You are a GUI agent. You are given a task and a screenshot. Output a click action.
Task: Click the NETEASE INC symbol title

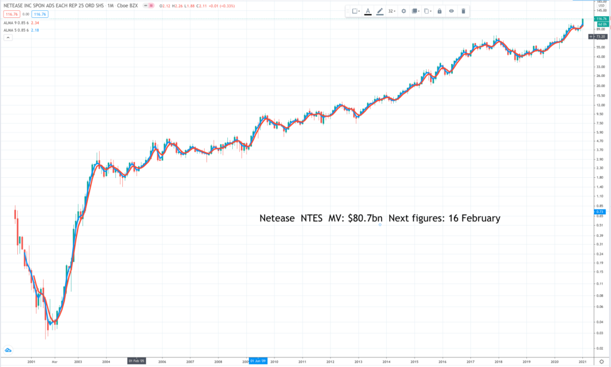(x=54, y=6)
